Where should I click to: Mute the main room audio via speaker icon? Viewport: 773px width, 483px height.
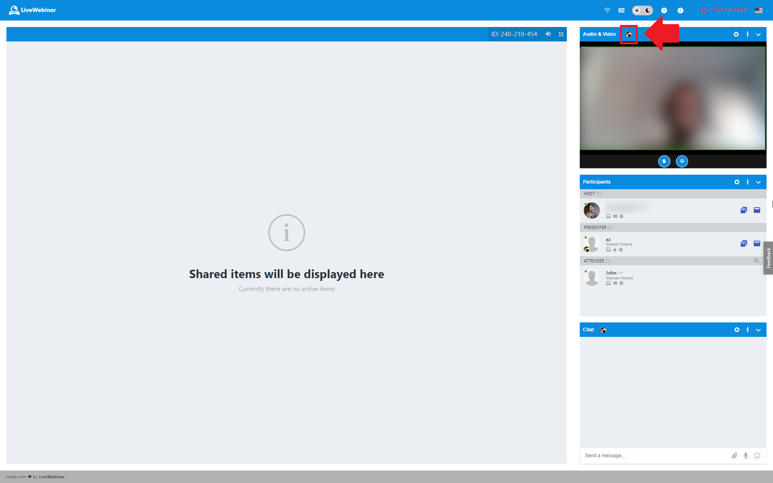pyautogui.click(x=548, y=34)
